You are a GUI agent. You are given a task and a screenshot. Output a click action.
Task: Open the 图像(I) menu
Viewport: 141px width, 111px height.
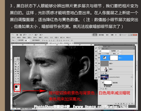coord(24,37)
